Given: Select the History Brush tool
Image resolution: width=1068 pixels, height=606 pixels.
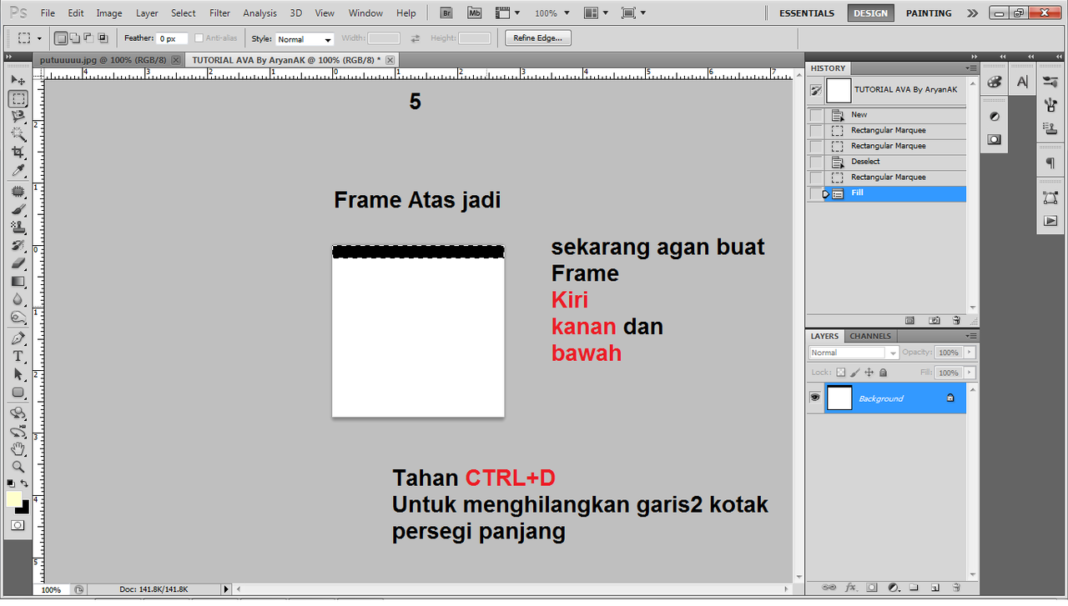Looking at the screenshot, I should pyautogui.click(x=18, y=246).
